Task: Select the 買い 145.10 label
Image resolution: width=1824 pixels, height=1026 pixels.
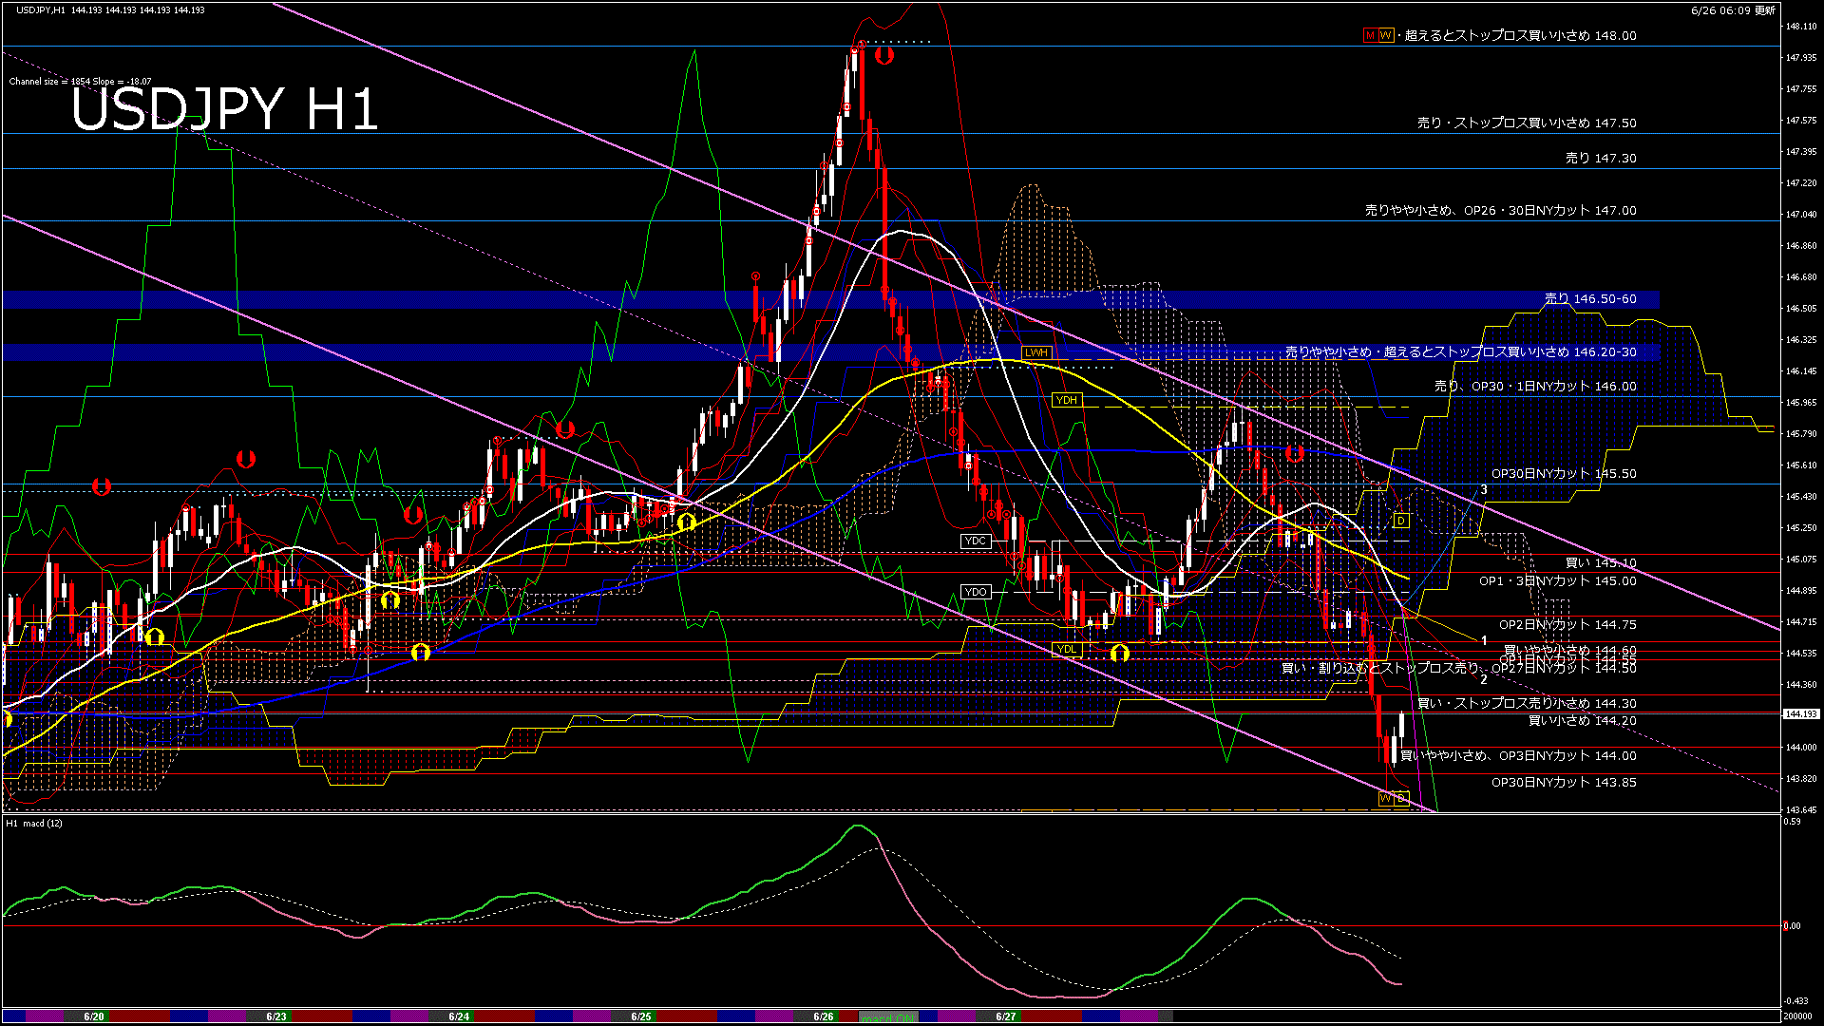Action: (1601, 563)
